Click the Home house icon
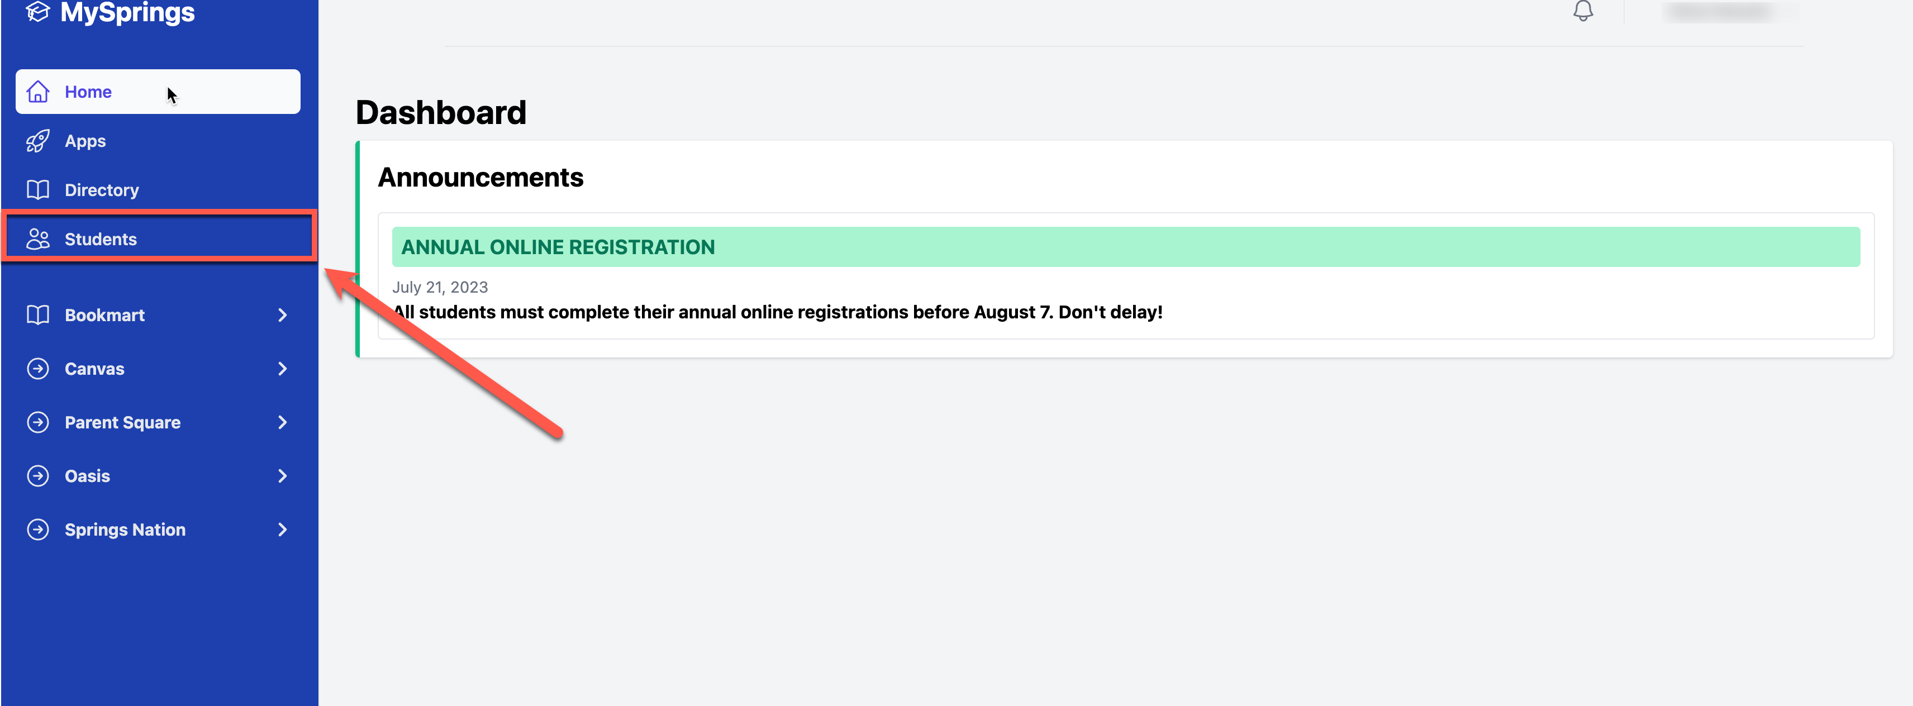Image resolution: width=1913 pixels, height=706 pixels. [38, 92]
